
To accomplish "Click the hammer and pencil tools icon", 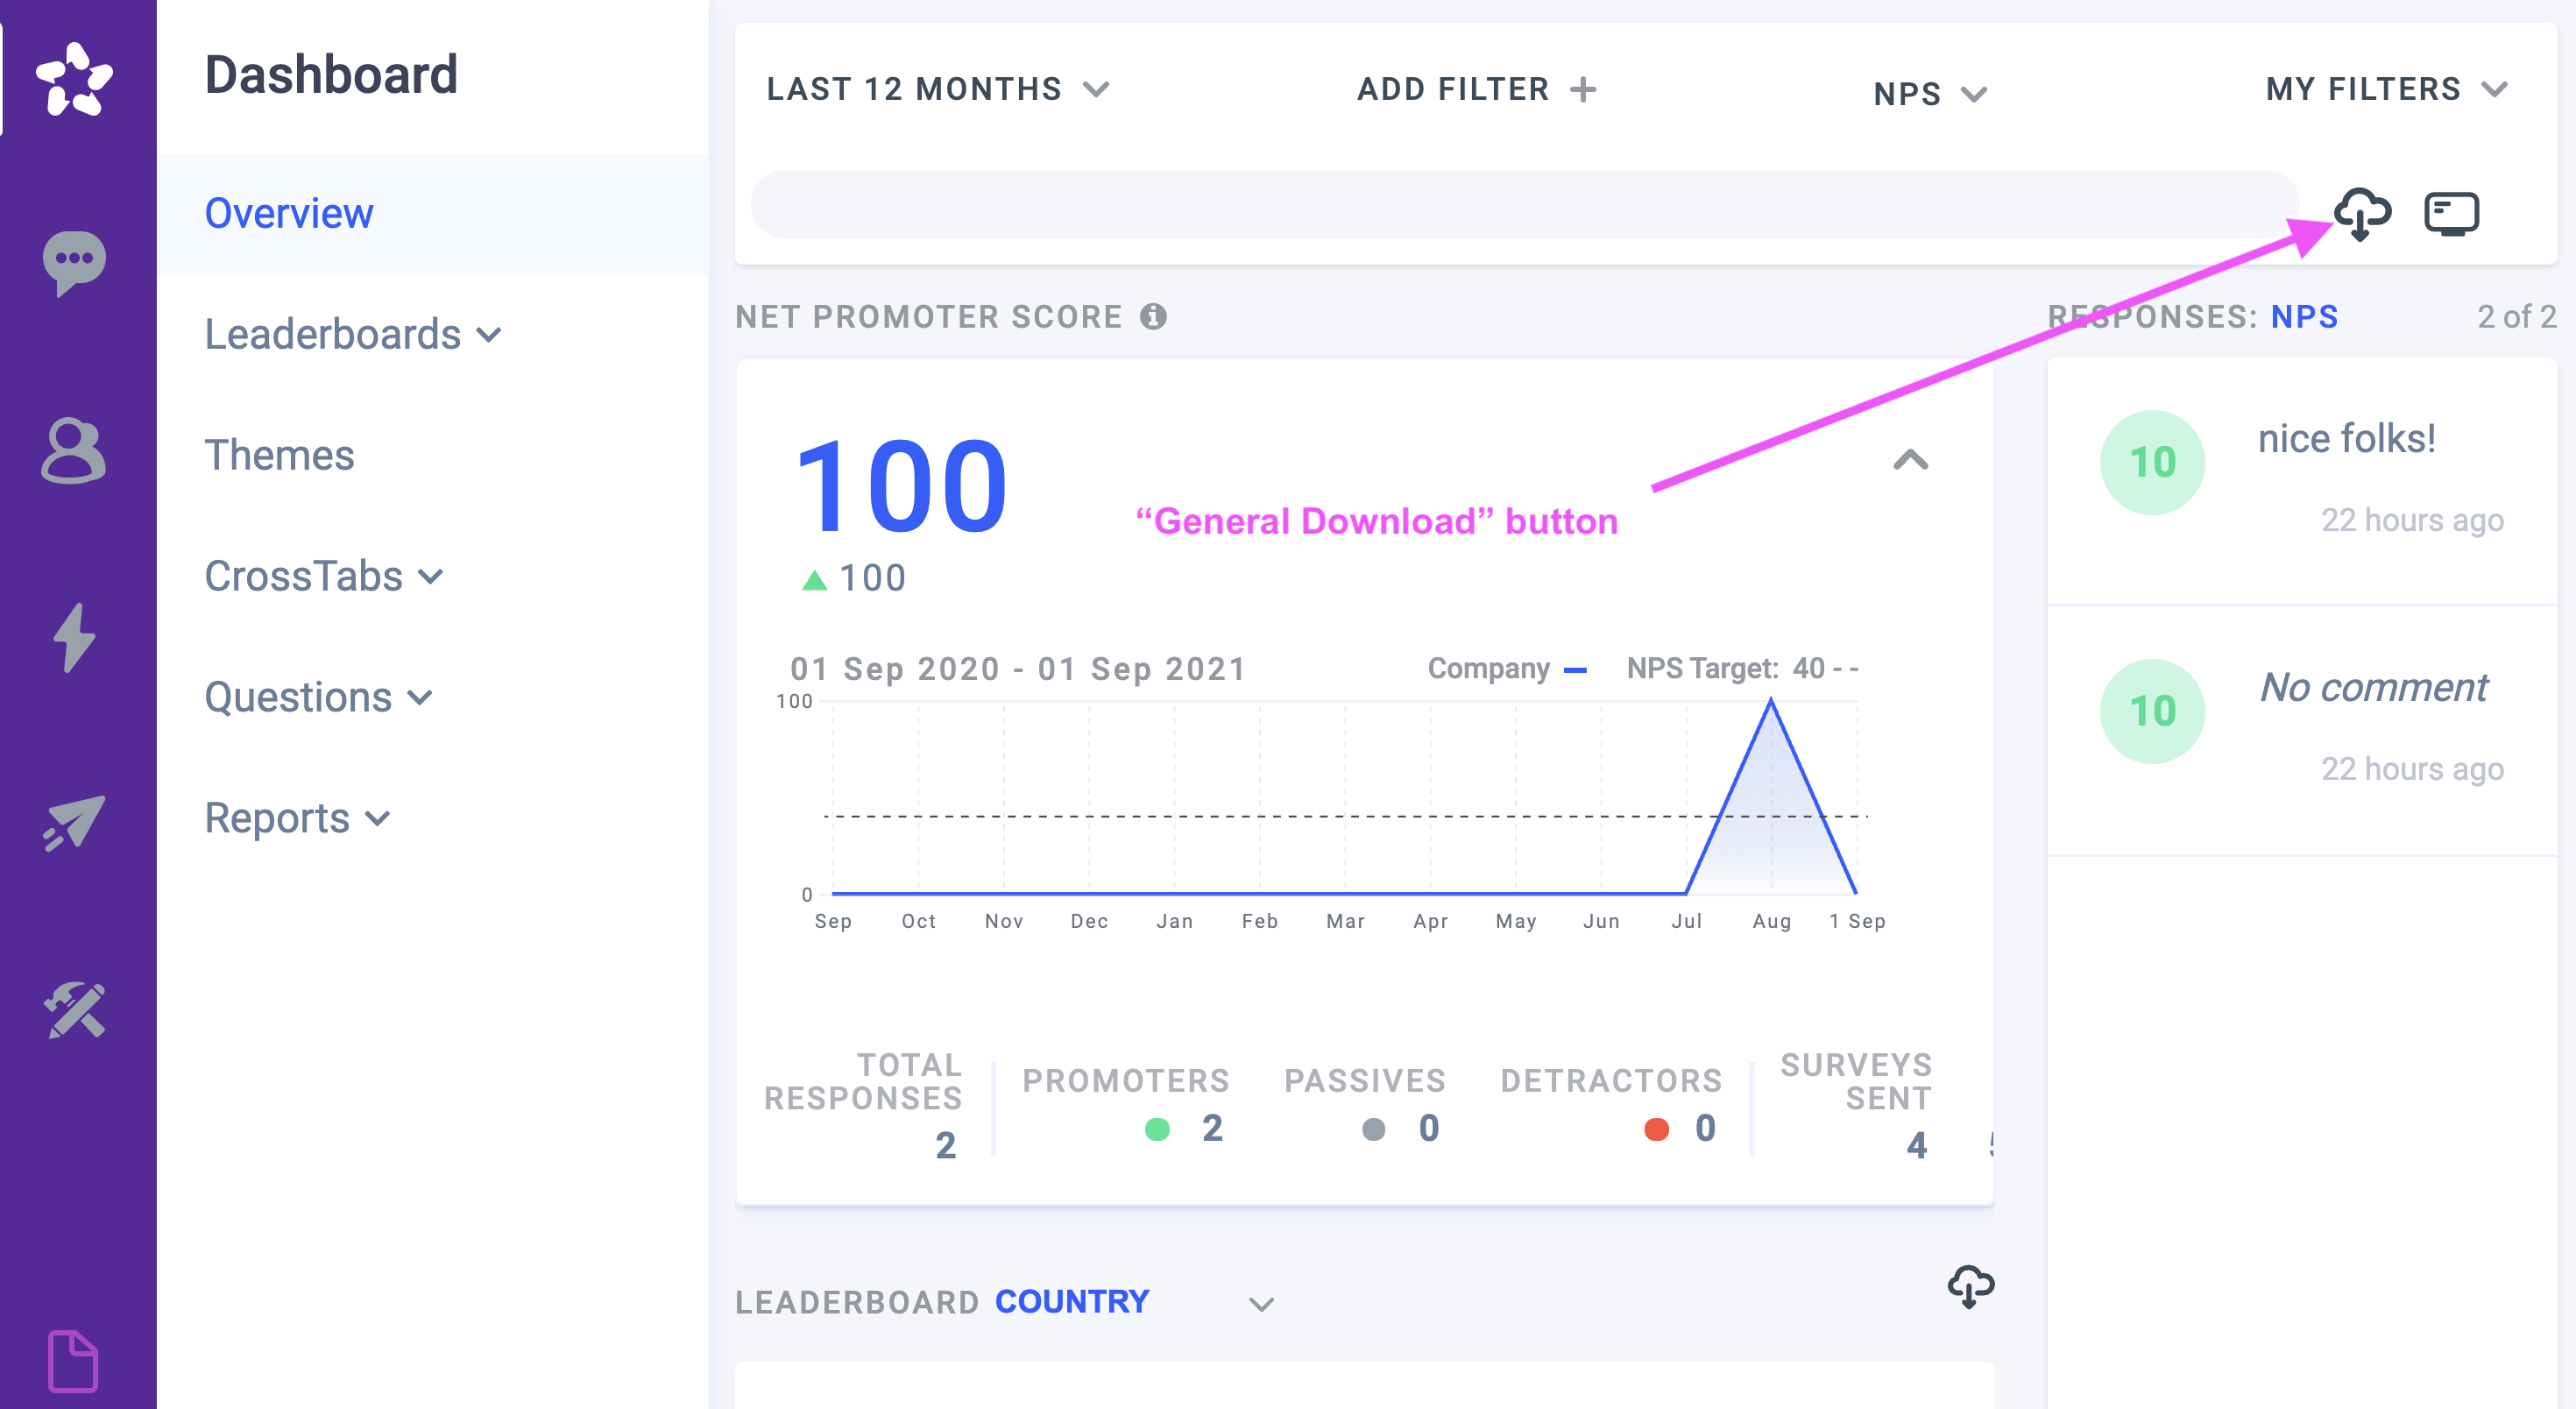I will coord(74,1010).
